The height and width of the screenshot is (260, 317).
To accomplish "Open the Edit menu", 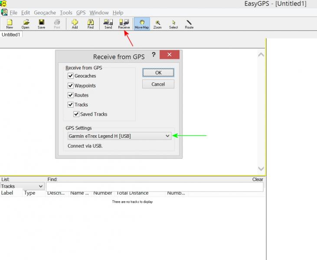I will coord(26,13).
